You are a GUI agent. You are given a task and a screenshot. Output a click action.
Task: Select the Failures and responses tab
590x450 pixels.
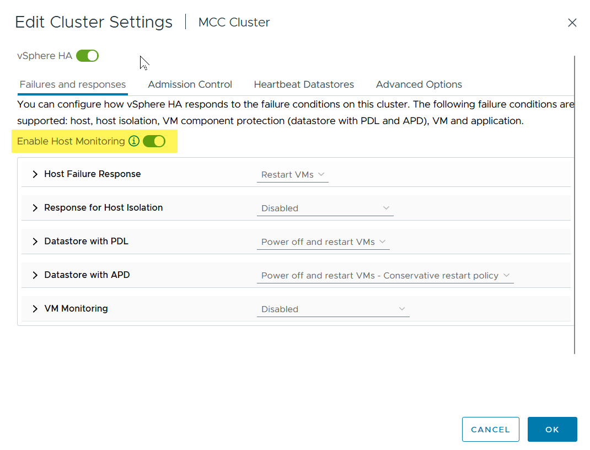(73, 84)
